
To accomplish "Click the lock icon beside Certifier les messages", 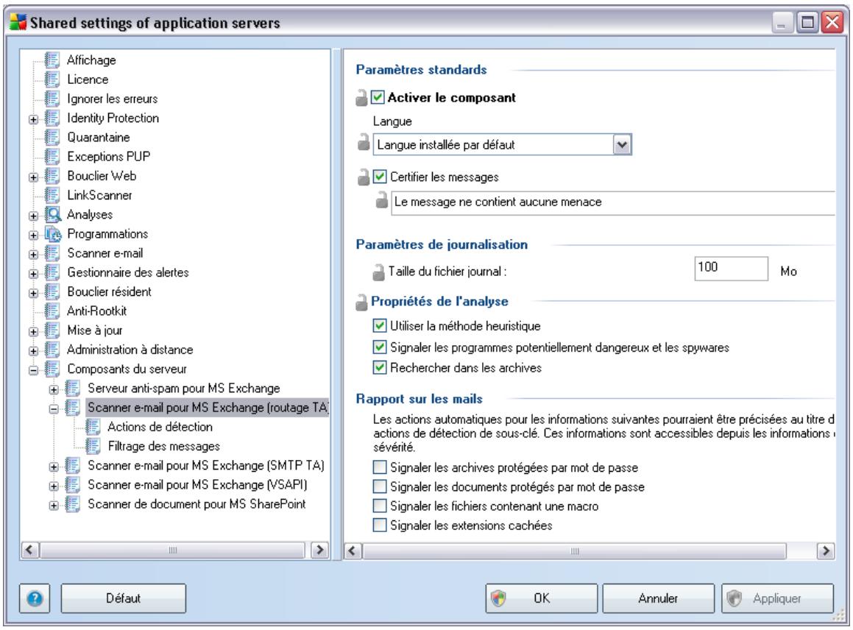I will coord(364,177).
